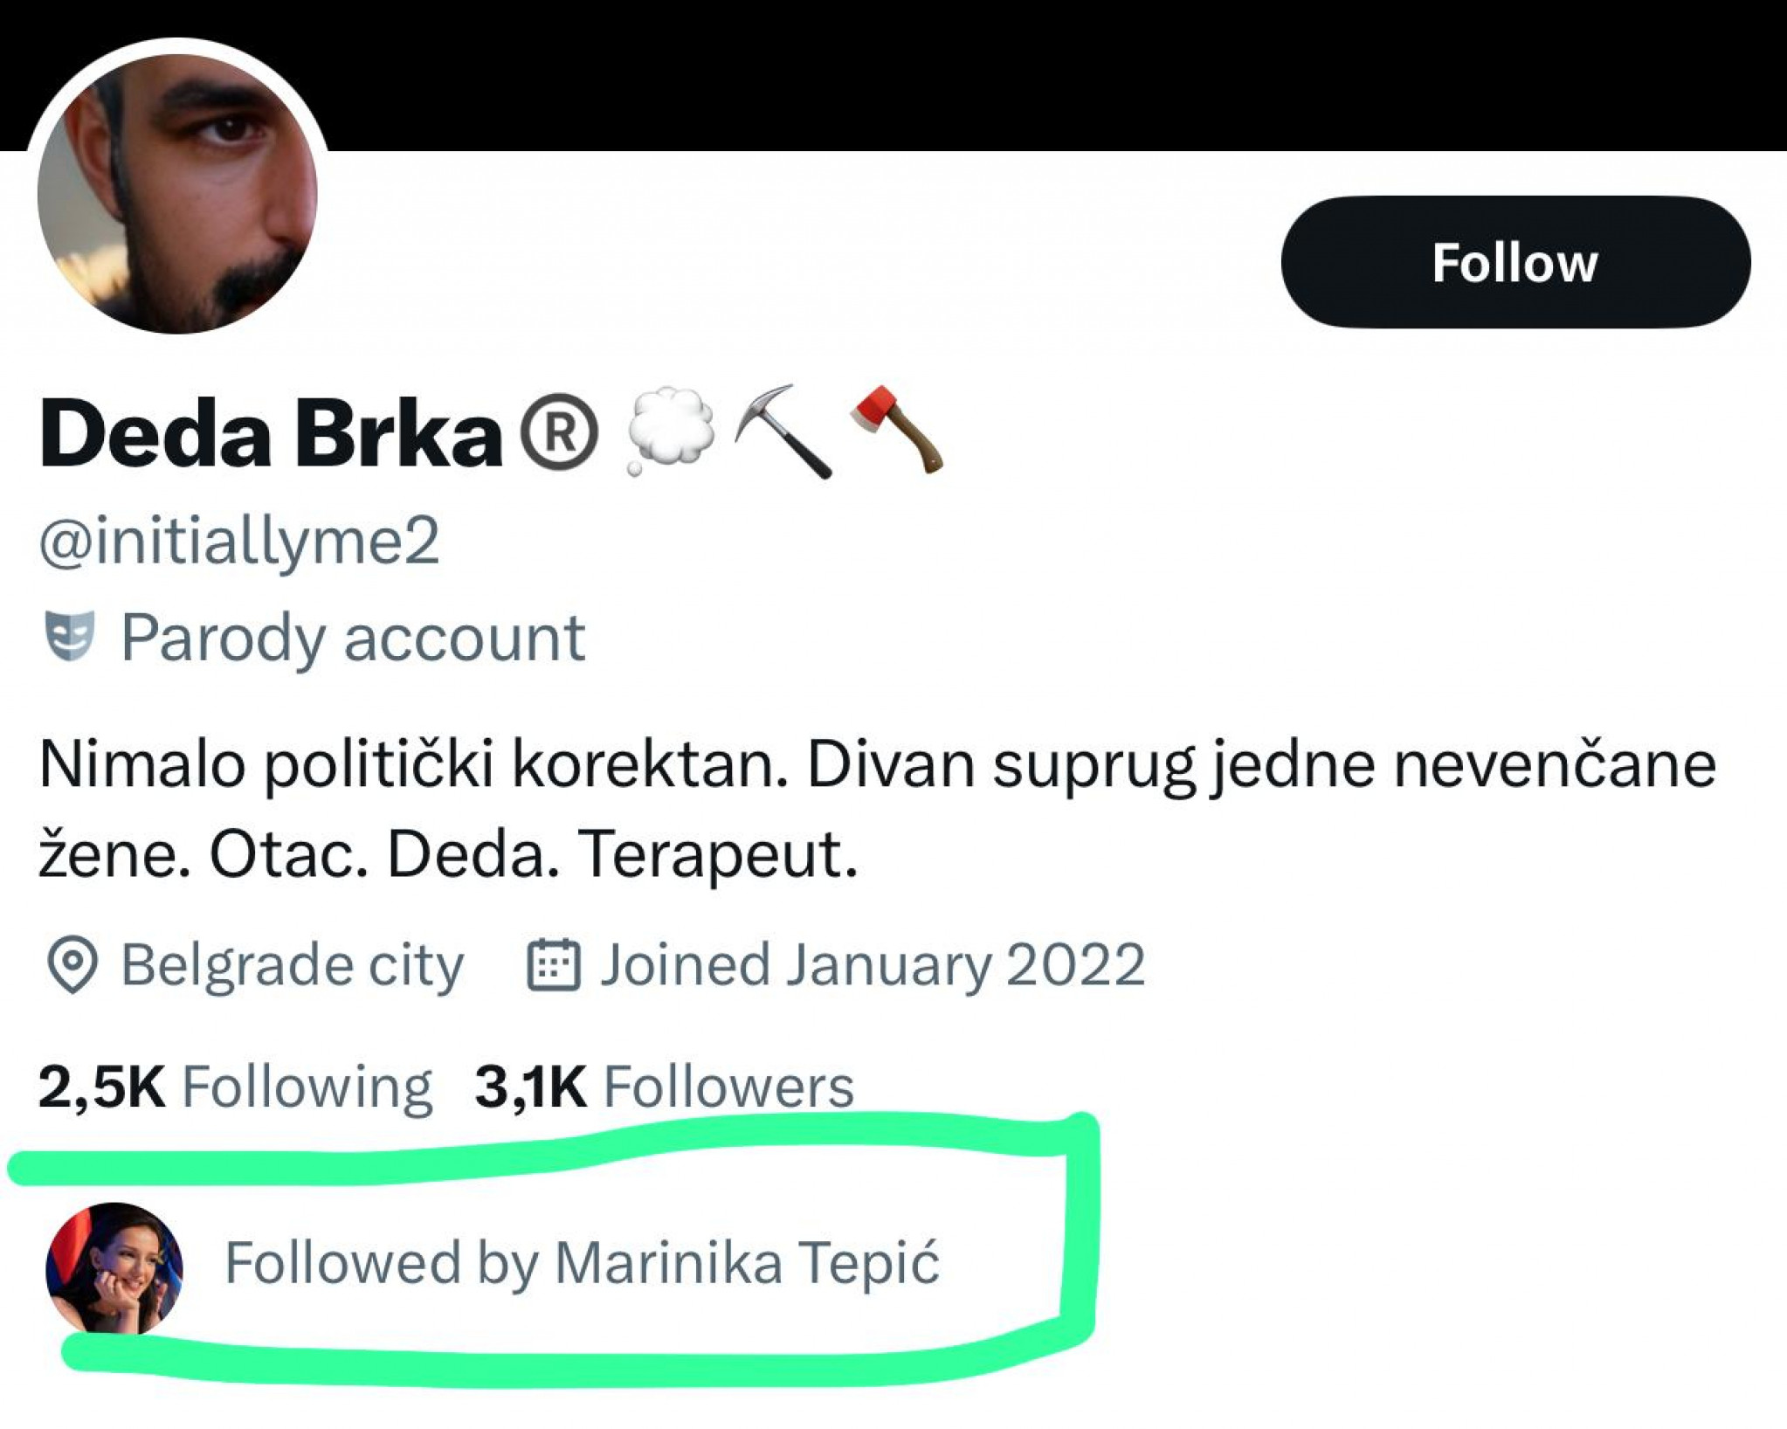Open the 3,1K Followers list
Screen dimensions: 1787x1429
[664, 1087]
